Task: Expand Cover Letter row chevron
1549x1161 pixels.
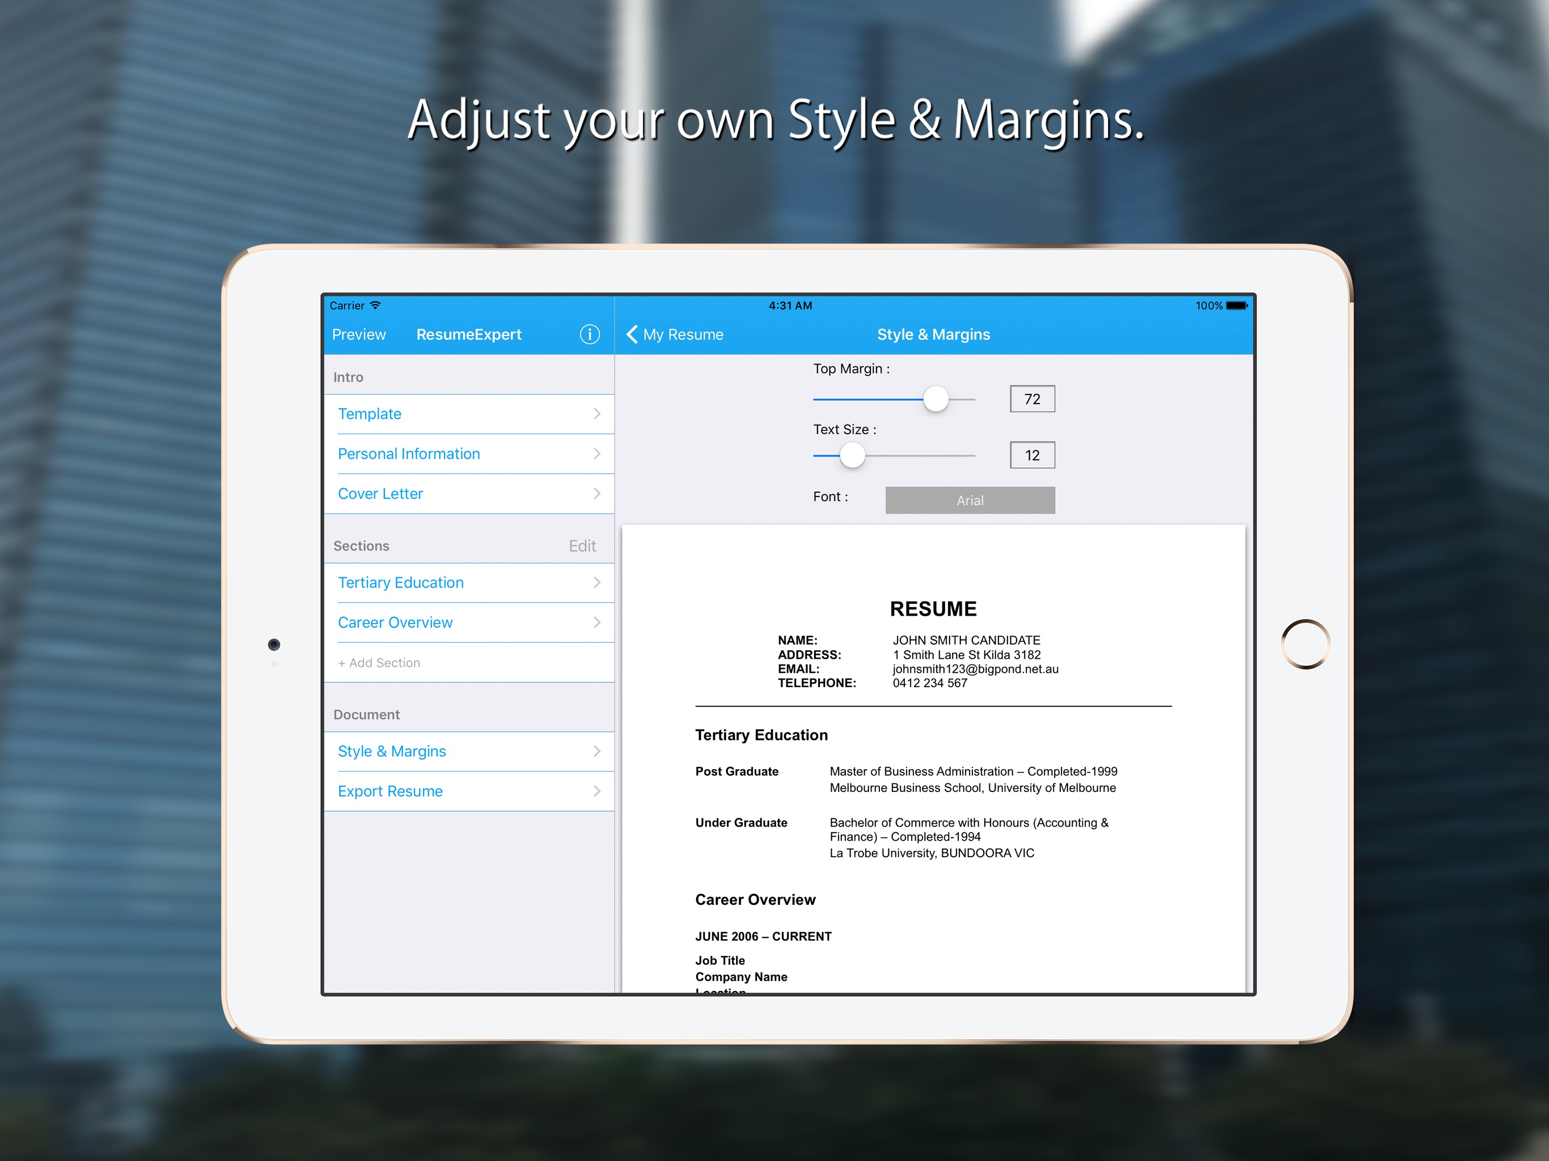Action: pos(596,494)
